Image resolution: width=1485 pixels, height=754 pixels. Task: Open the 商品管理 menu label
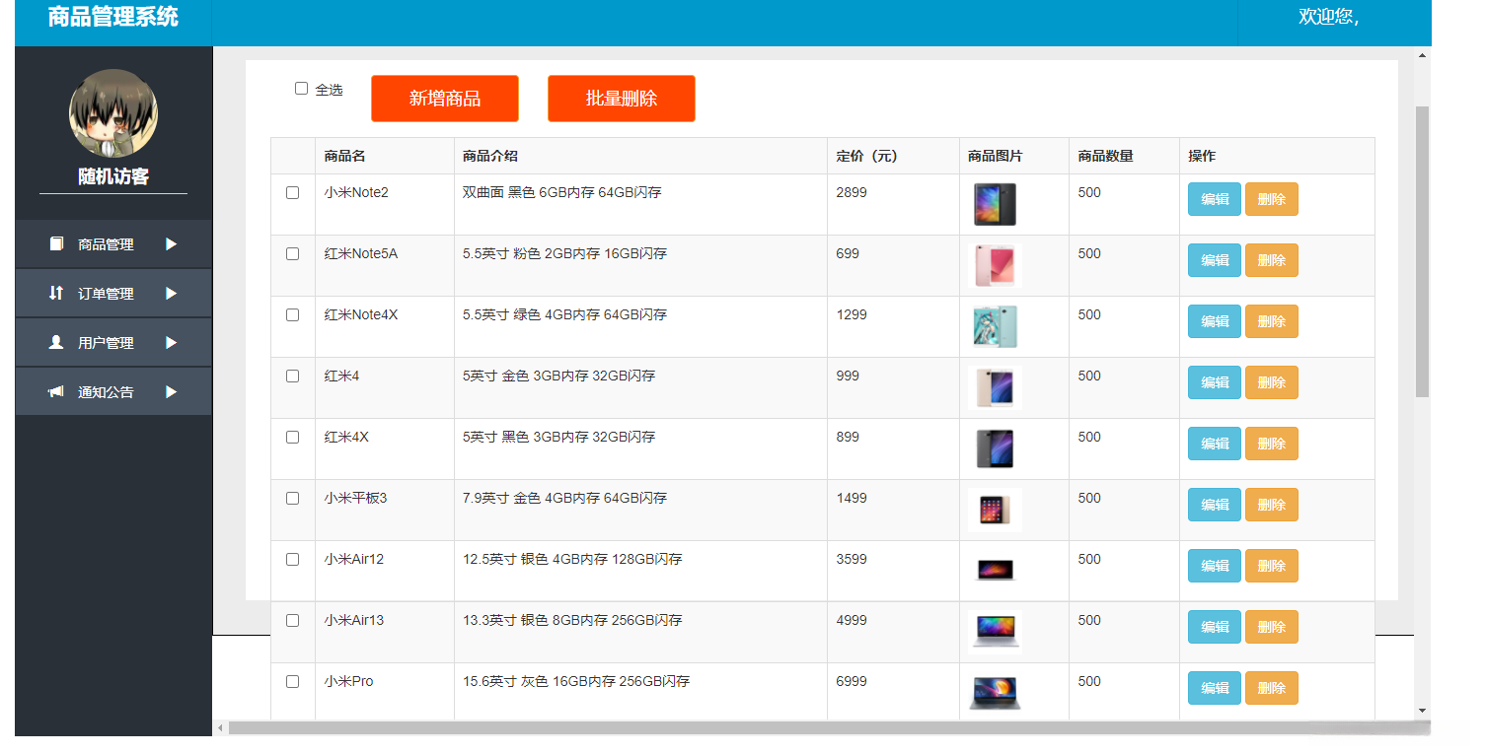tap(106, 244)
